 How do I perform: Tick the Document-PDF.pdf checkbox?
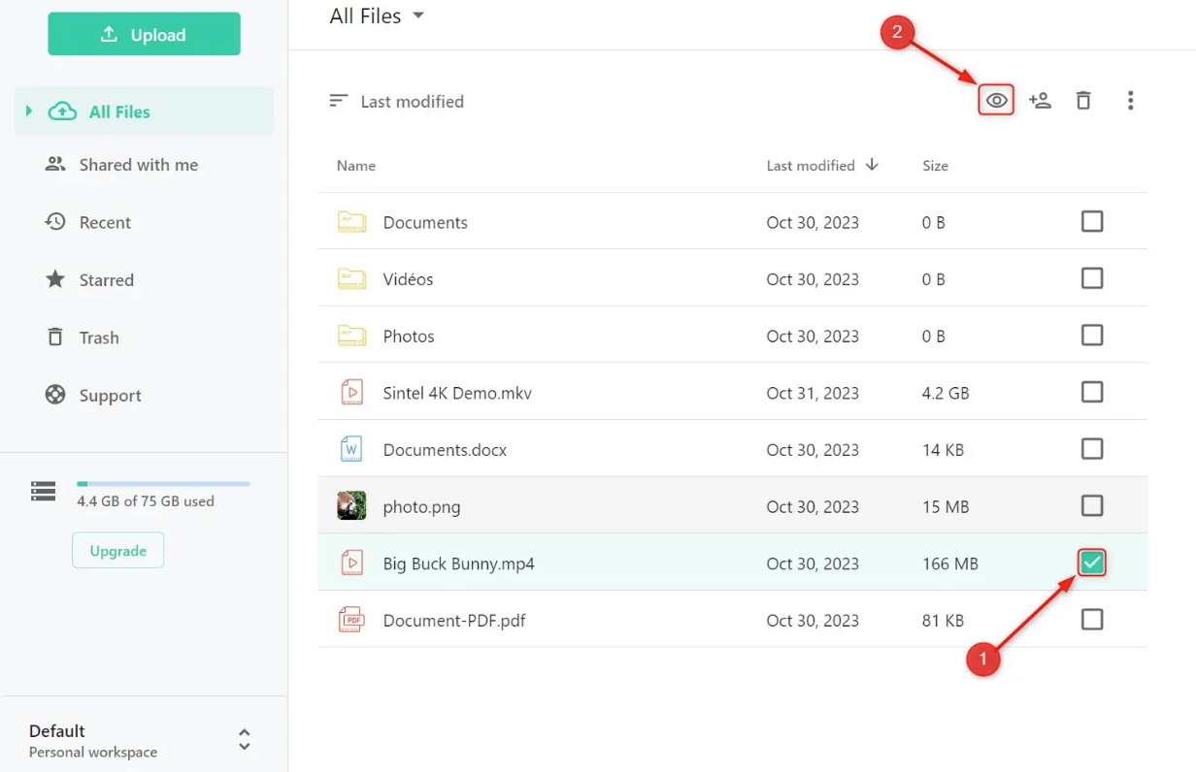(1092, 619)
